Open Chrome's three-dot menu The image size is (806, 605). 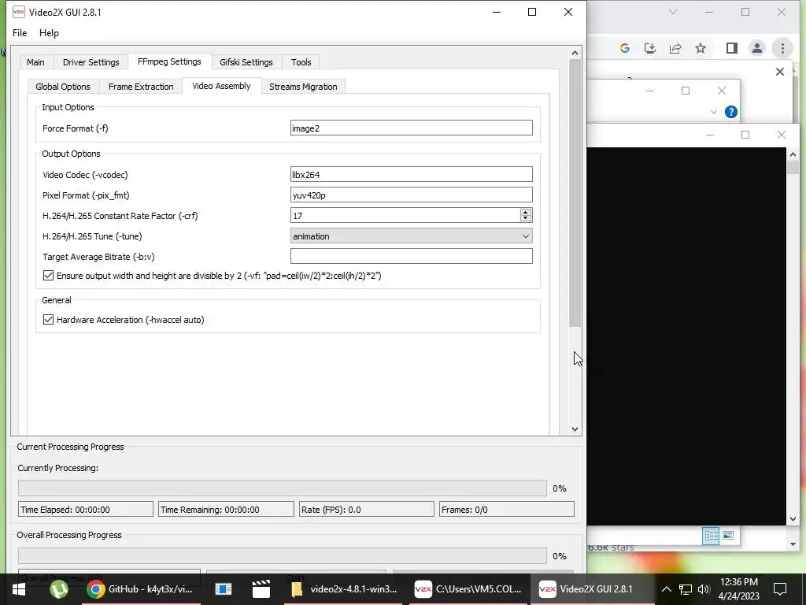(782, 48)
